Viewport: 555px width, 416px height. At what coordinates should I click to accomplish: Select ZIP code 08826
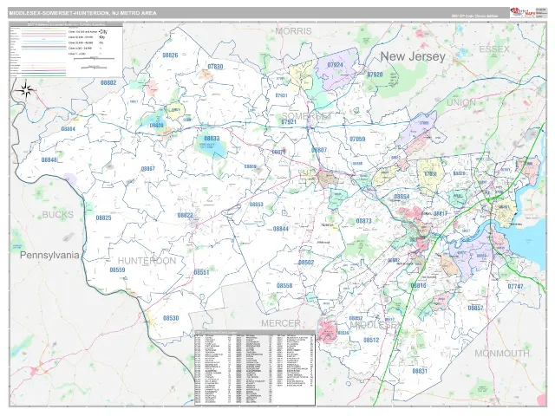pyautogui.click(x=170, y=55)
